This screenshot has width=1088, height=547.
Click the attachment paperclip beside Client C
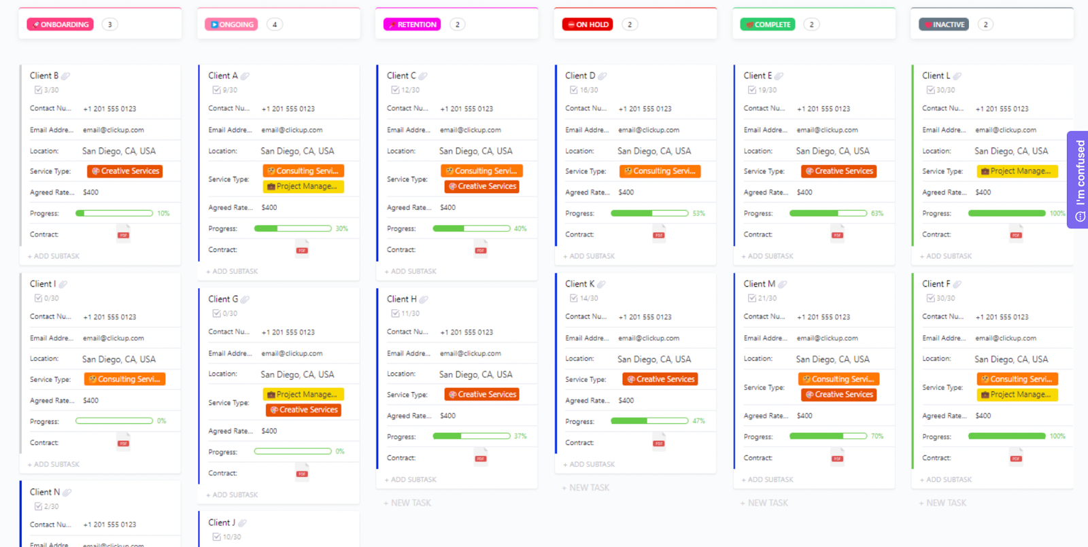point(423,76)
